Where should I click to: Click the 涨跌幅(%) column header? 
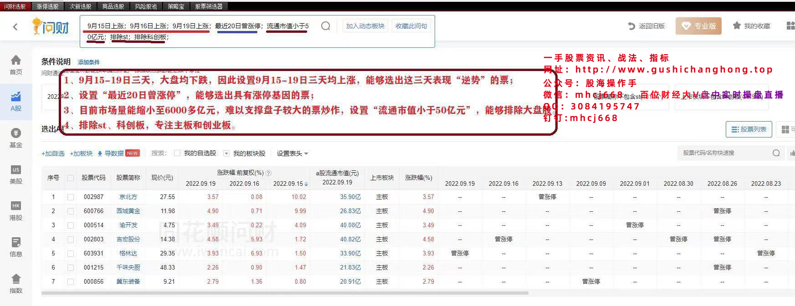(419, 178)
